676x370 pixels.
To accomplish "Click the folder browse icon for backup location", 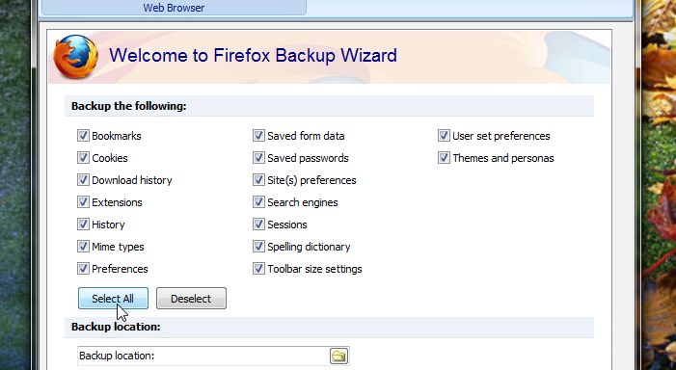I will pyautogui.click(x=338, y=357).
